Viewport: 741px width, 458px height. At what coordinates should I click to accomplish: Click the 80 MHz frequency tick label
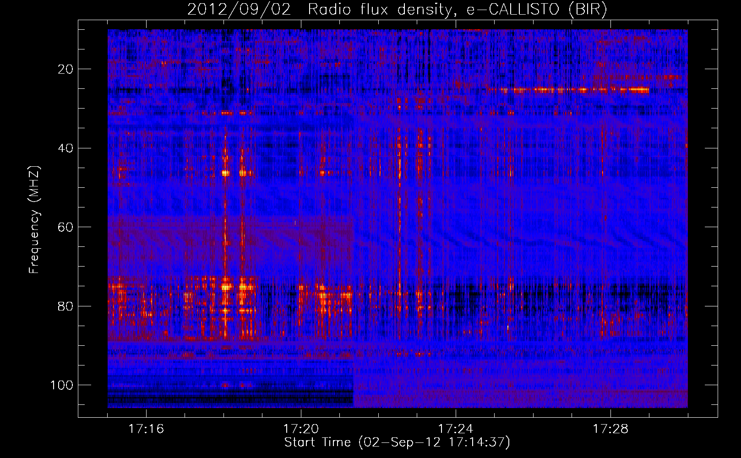pyautogui.click(x=66, y=306)
